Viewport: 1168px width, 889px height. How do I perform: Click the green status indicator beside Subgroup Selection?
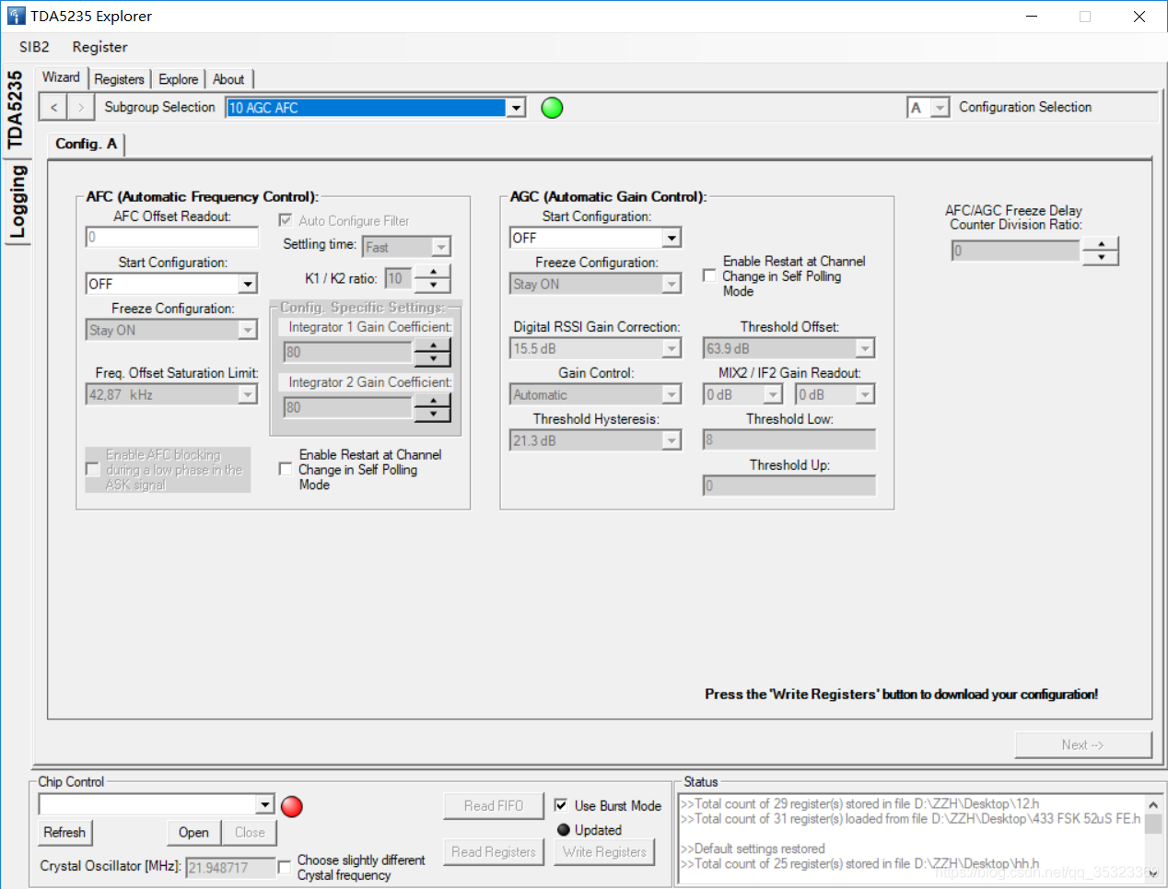[x=552, y=108]
